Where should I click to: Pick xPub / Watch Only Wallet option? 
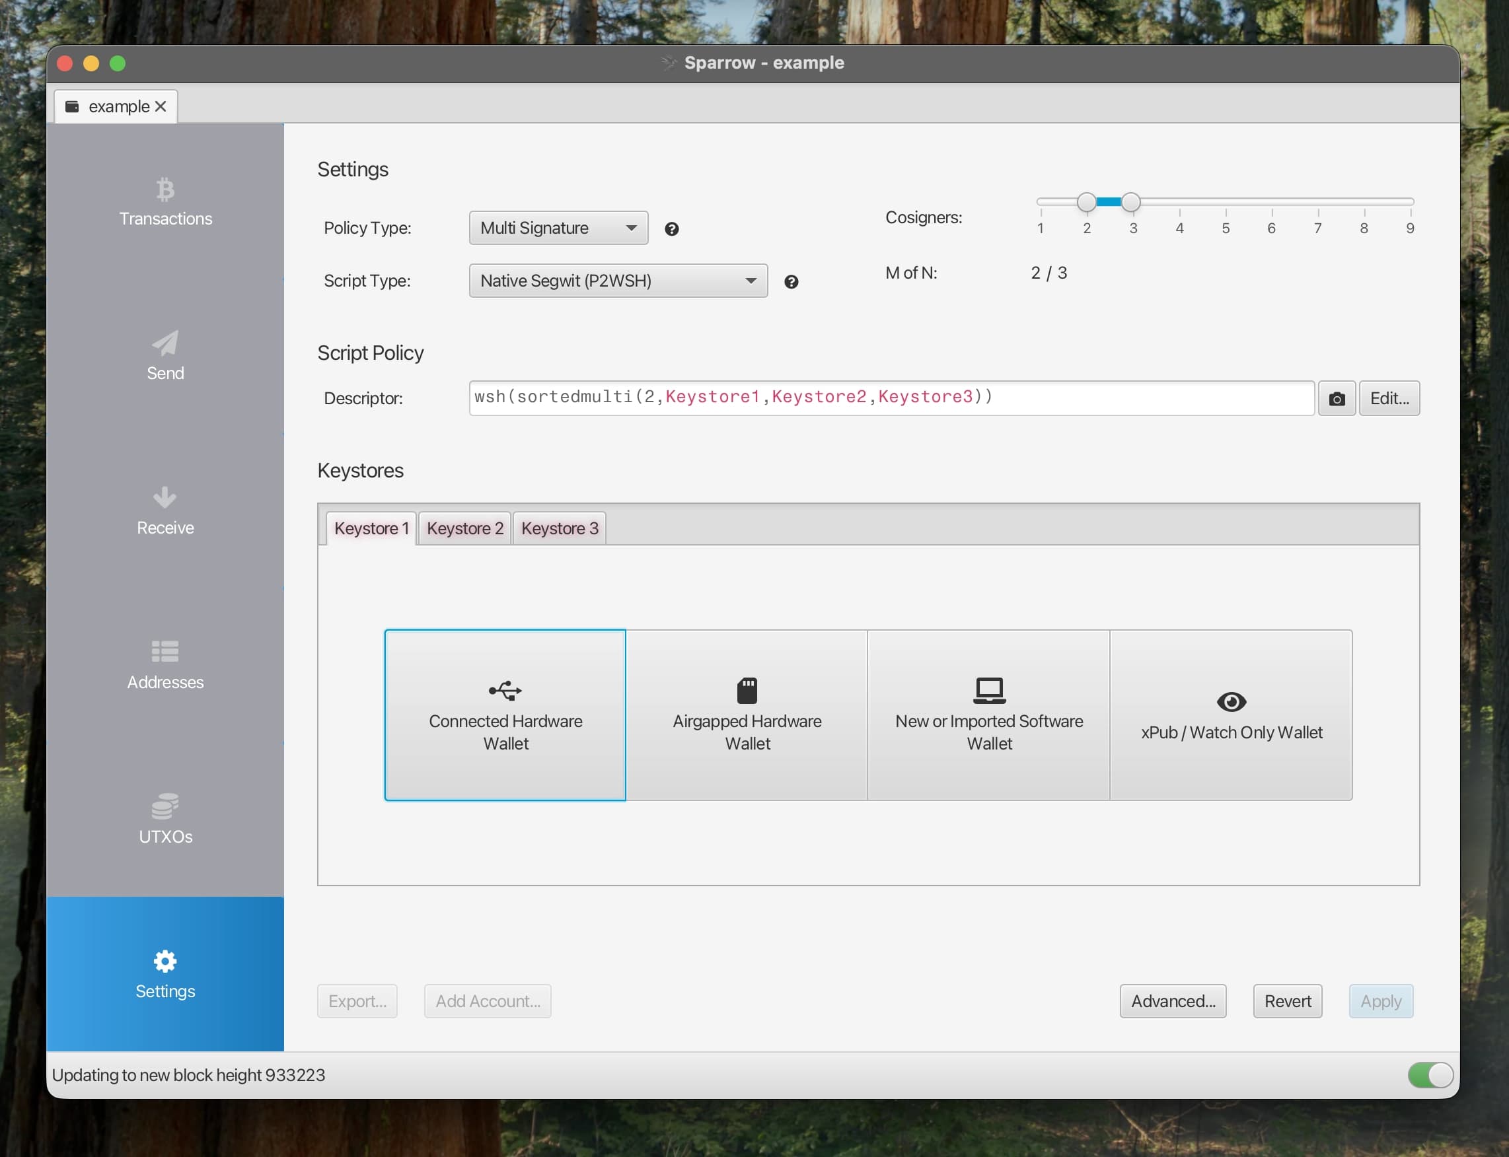(x=1232, y=717)
